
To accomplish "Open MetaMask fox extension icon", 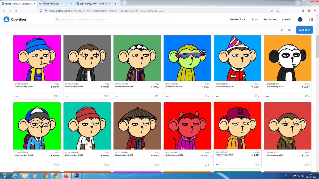I will (x=308, y=11).
